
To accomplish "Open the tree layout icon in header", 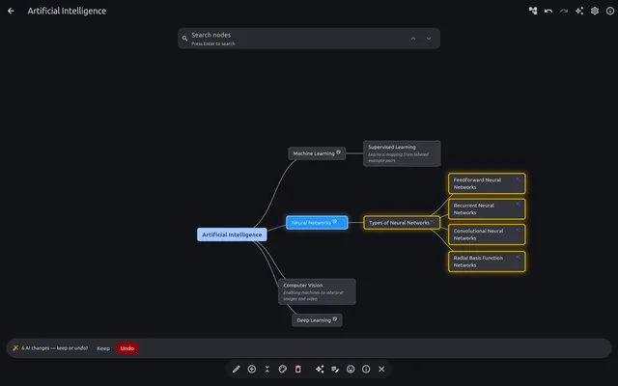I will click(533, 11).
